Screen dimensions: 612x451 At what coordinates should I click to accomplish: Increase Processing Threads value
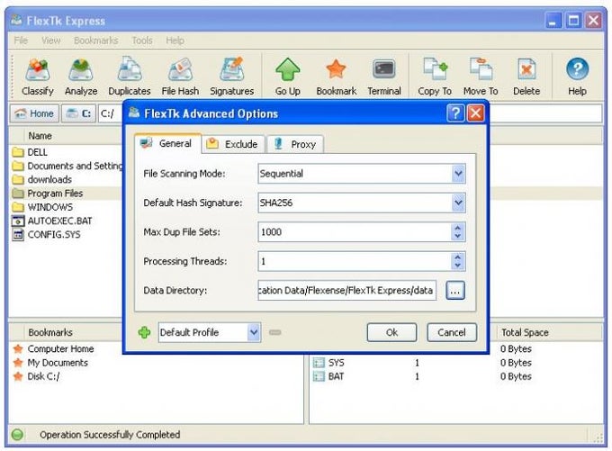pyautogui.click(x=458, y=257)
